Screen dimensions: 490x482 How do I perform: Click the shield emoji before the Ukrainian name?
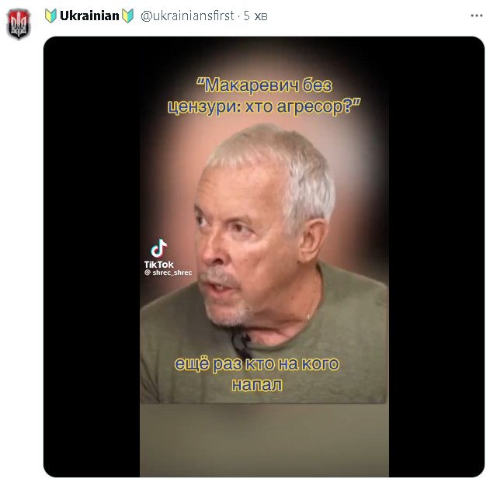(50, 16)
